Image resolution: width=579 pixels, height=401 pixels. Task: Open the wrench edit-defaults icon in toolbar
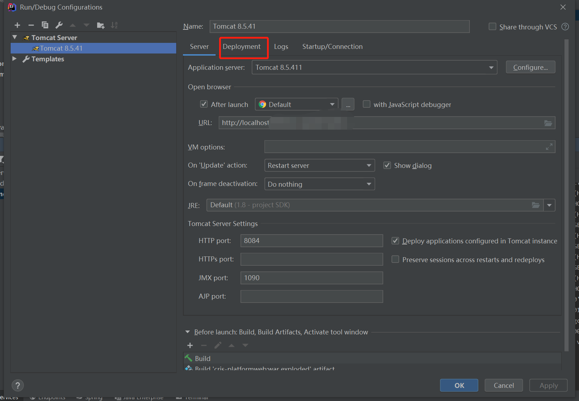point(59,25)
